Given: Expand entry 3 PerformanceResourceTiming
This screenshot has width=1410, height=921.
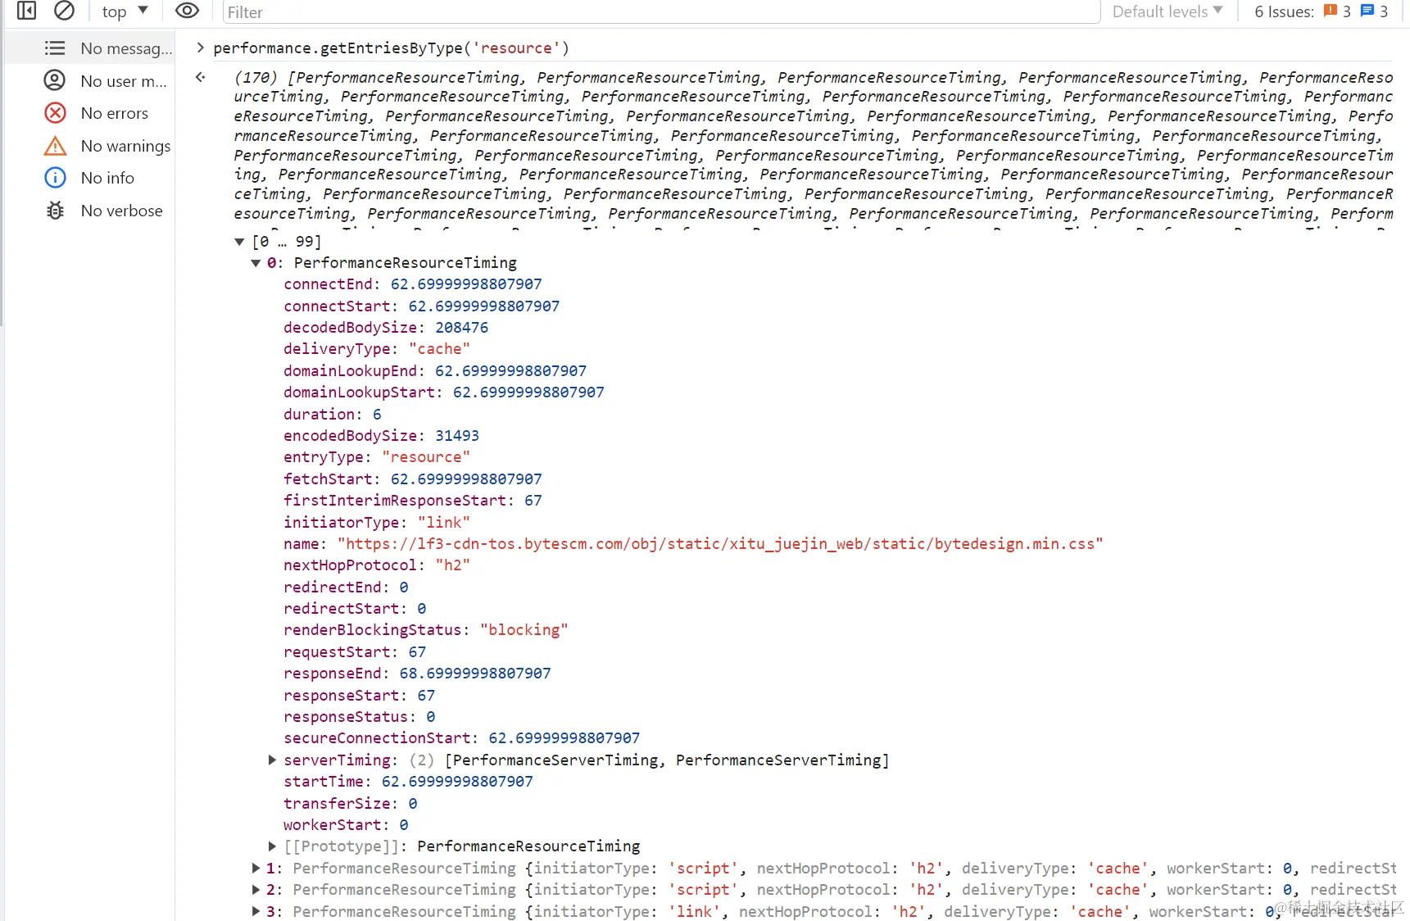Looking at the screenshot, I should coord(256,911).
